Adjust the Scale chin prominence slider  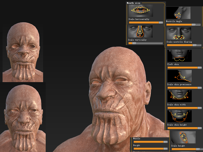[185, 88]
